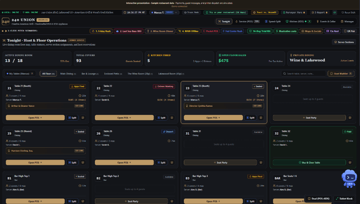This screenshot has height=204, width=360.
Task: Focus the search table, server, note field
Action: point(303,74)
